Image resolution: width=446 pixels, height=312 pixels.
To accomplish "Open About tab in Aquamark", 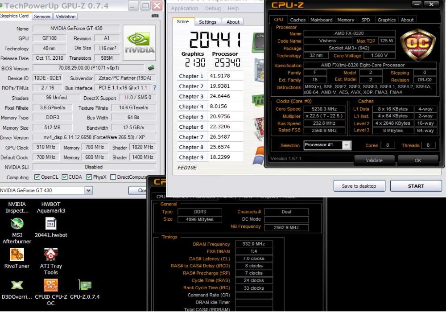I will pos(233,22).
